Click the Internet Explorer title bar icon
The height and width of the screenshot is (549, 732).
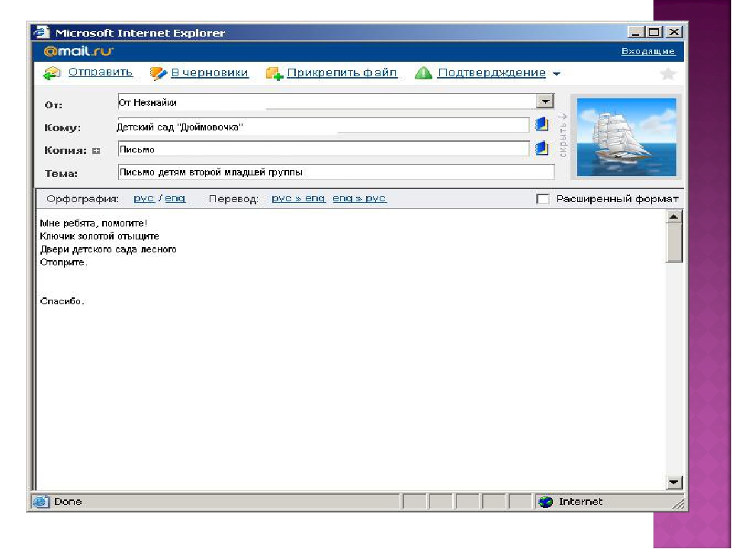(x=41, y=32)
